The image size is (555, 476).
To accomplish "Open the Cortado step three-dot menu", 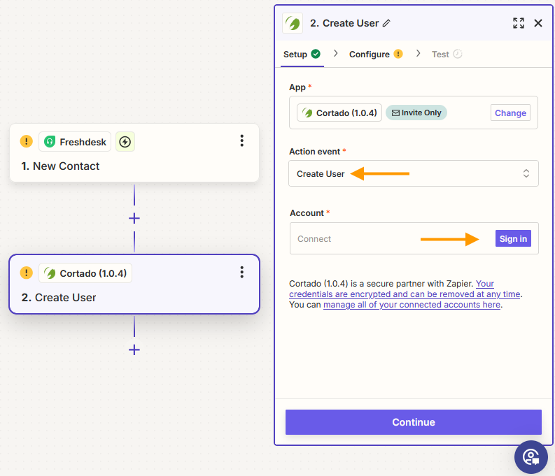I will pos(241,272).
